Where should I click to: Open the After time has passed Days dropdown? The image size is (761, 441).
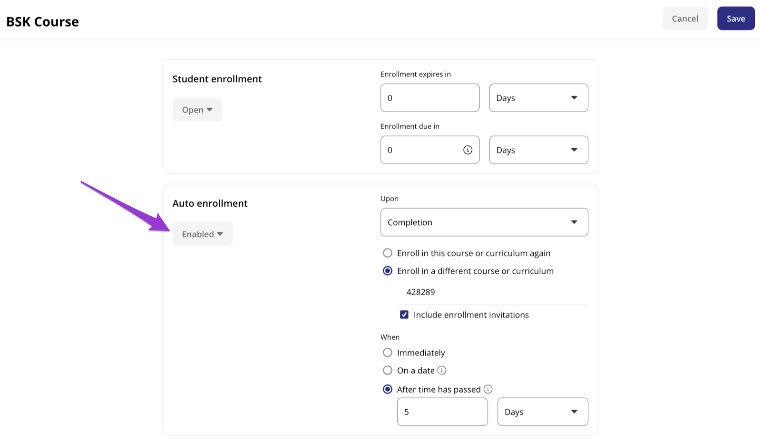point(543,412)
